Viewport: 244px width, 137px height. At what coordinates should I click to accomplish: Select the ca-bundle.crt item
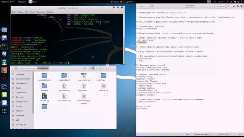tap(64, 77)
